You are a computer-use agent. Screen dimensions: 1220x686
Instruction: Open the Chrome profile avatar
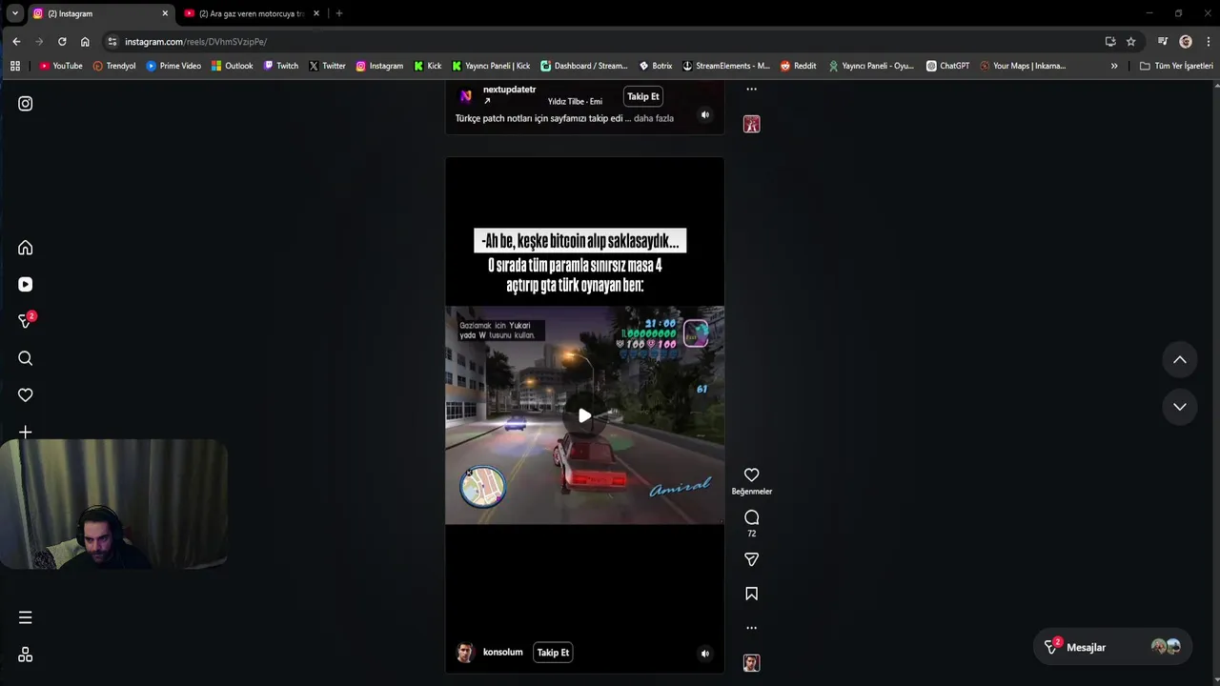coord(1186,42)
